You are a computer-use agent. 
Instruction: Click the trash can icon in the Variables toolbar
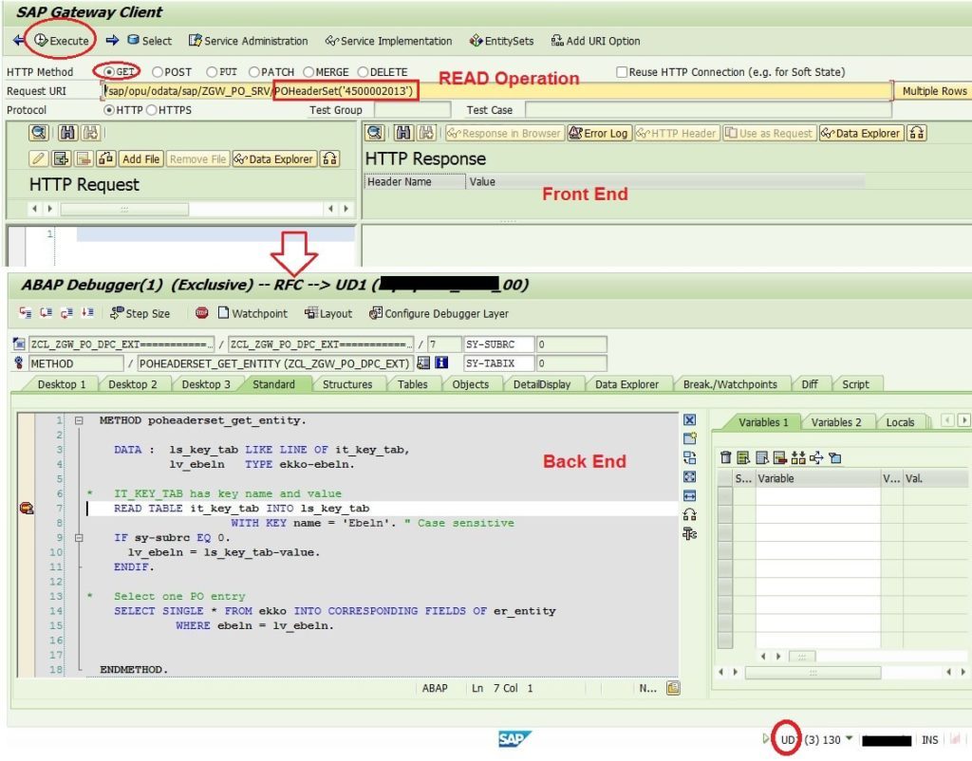click(x=726, y=458)
